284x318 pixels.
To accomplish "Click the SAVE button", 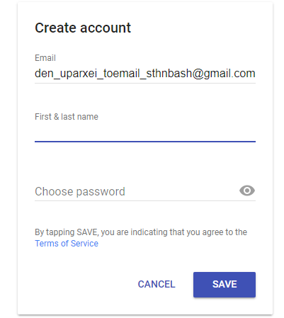I will point(225,285).
